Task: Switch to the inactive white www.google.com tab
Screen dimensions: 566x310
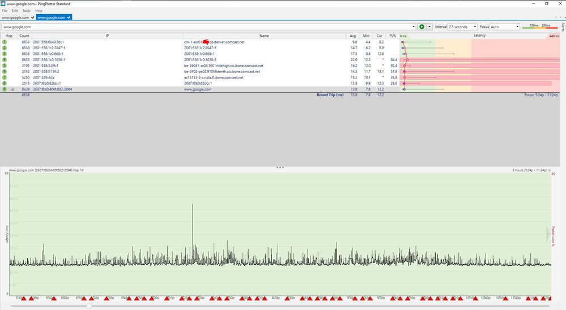Action: coord(18,18)
